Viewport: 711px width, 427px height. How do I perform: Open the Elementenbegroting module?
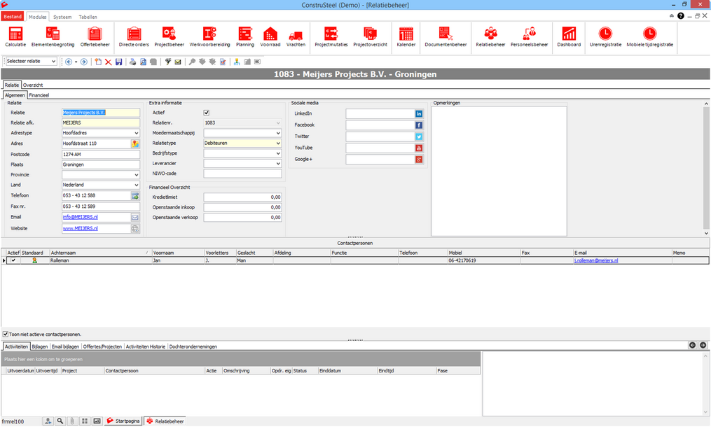coord(53,36)
